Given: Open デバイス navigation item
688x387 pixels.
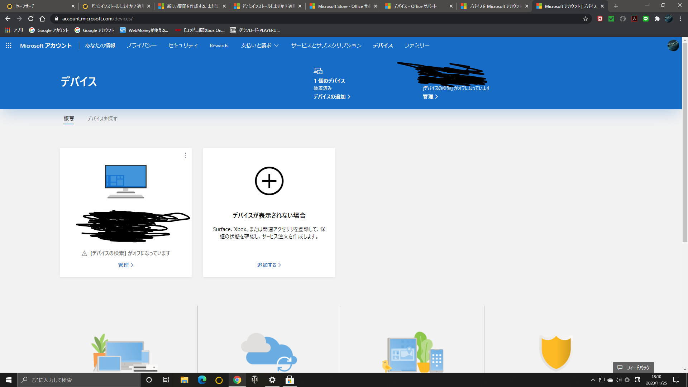Looking at the screenshot, I should 383,46.
